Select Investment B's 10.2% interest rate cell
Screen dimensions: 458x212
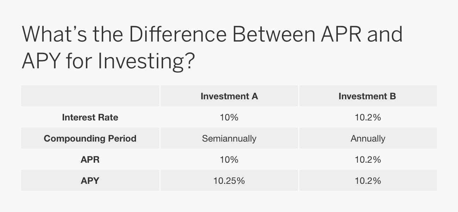[367, 117]
